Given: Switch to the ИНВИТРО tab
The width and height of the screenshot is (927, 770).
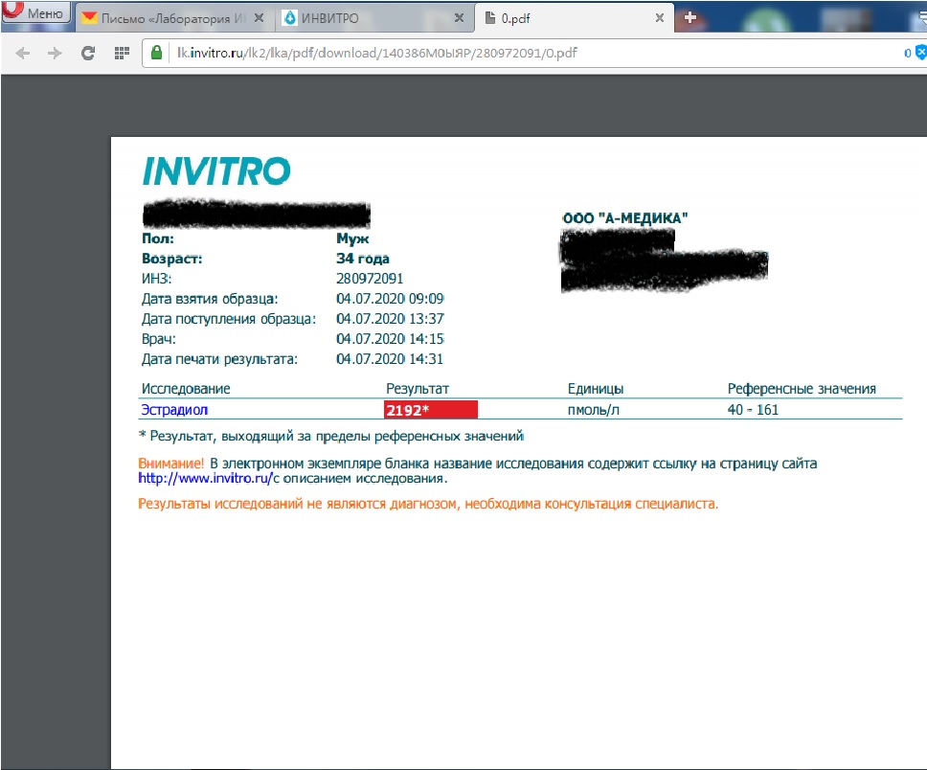Looking at the screenshot, I should [x=374, y=18].
